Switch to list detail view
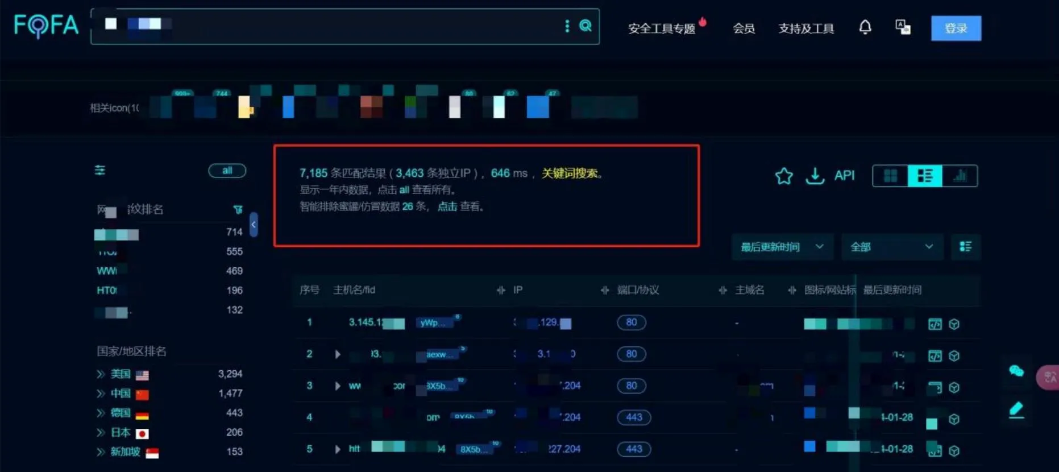 coord(925,176)
